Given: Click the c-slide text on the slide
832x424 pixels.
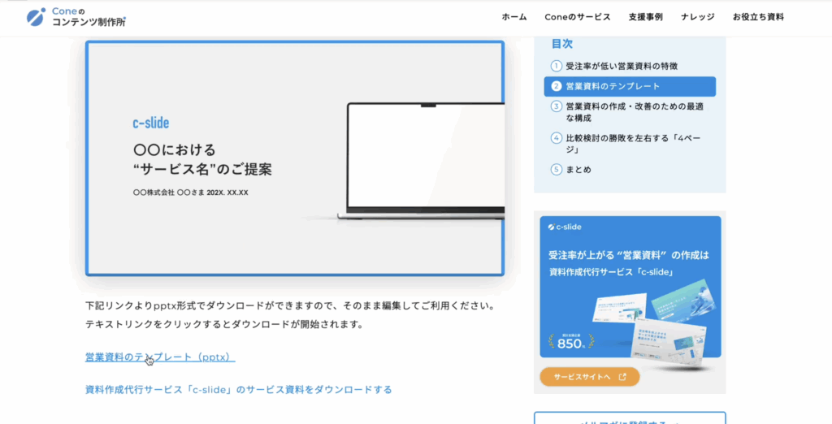Looking at the screenshot, I should point(150,123).
